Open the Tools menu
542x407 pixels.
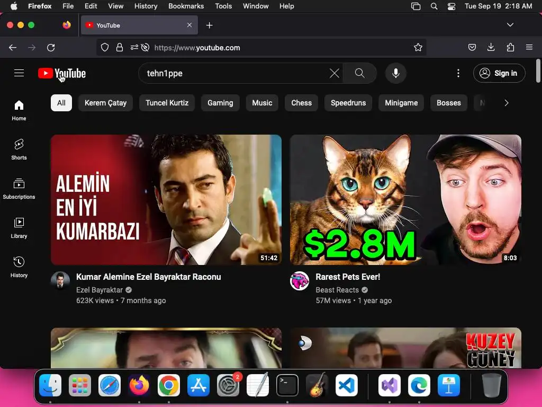pos(223,6)
